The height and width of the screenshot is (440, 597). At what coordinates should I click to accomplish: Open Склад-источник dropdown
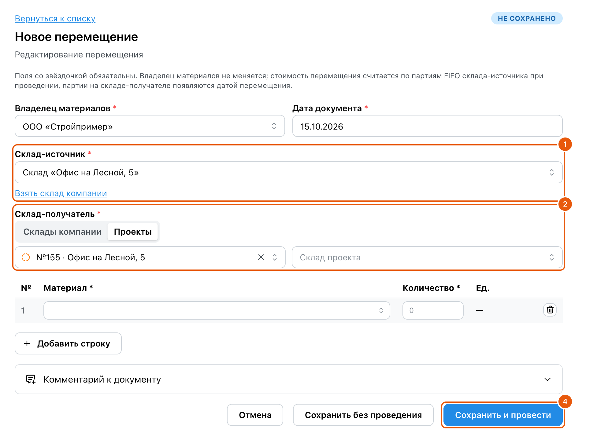(x=289, y=172)
